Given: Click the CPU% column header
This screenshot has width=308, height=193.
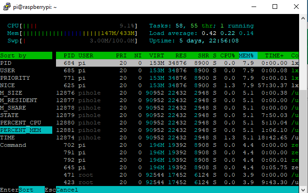Looking at the screenshot, I should (x=227, y=55).
